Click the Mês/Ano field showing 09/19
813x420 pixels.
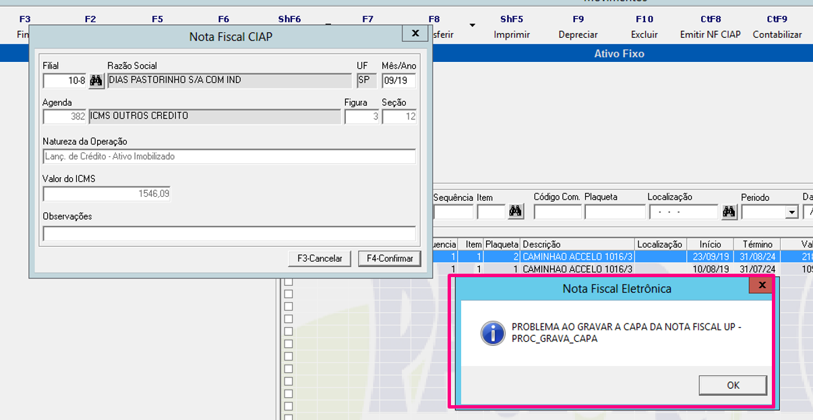tap(399, 81)
